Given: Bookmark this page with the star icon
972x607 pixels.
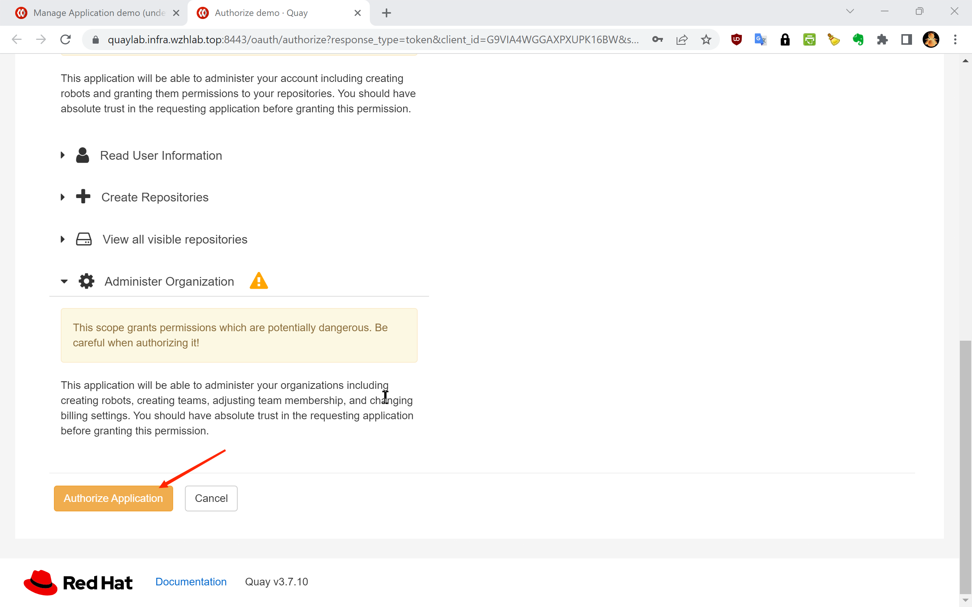Looking at the screenshot, I should [706, 39].
